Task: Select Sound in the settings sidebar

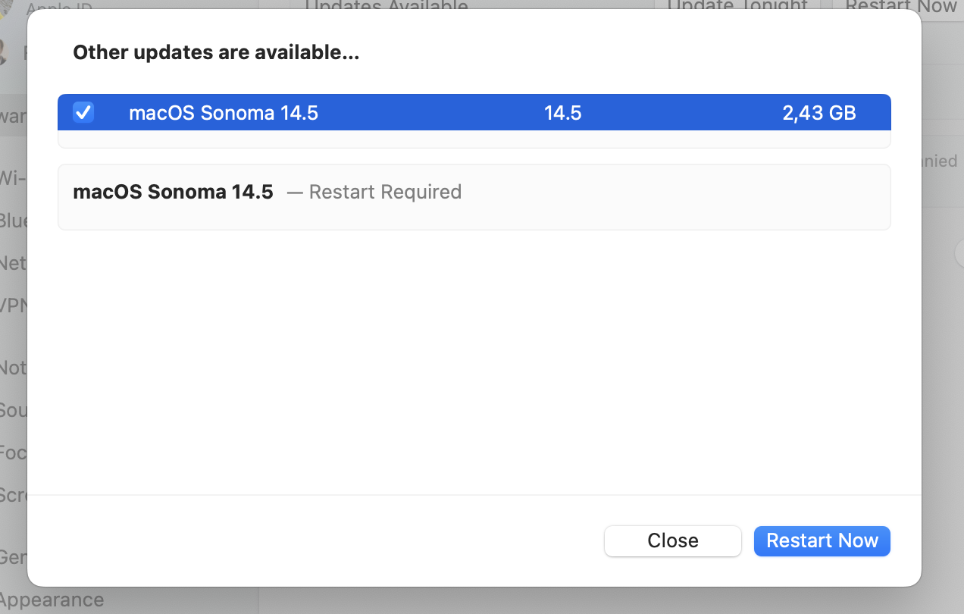Action: point(14,410)
